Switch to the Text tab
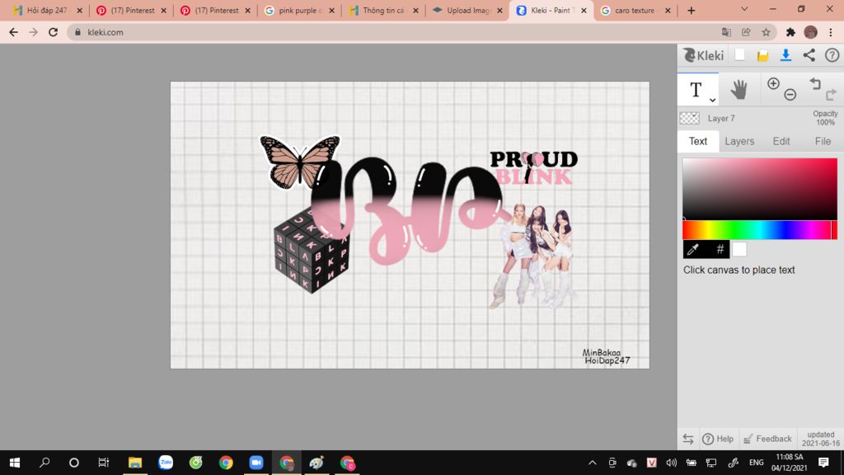844x475 pixels. point(697,141)
